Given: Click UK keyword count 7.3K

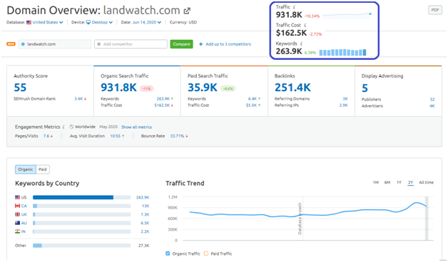Looking at the screenshot, I should tap(145, 214).
